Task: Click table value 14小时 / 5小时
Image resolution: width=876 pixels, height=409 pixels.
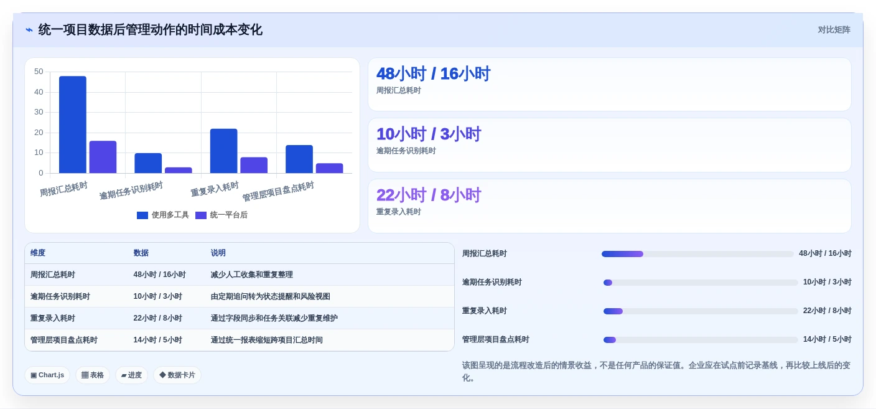Action: [x=157, y=340]
